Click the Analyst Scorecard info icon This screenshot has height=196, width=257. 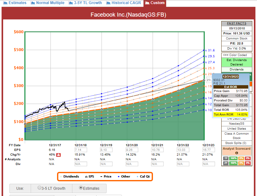click(237, 153)
